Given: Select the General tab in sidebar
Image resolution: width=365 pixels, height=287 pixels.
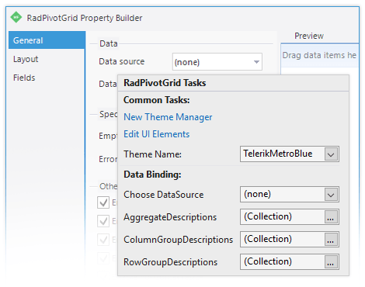Looking at the screenshot, I should click(x=47, y=40).
